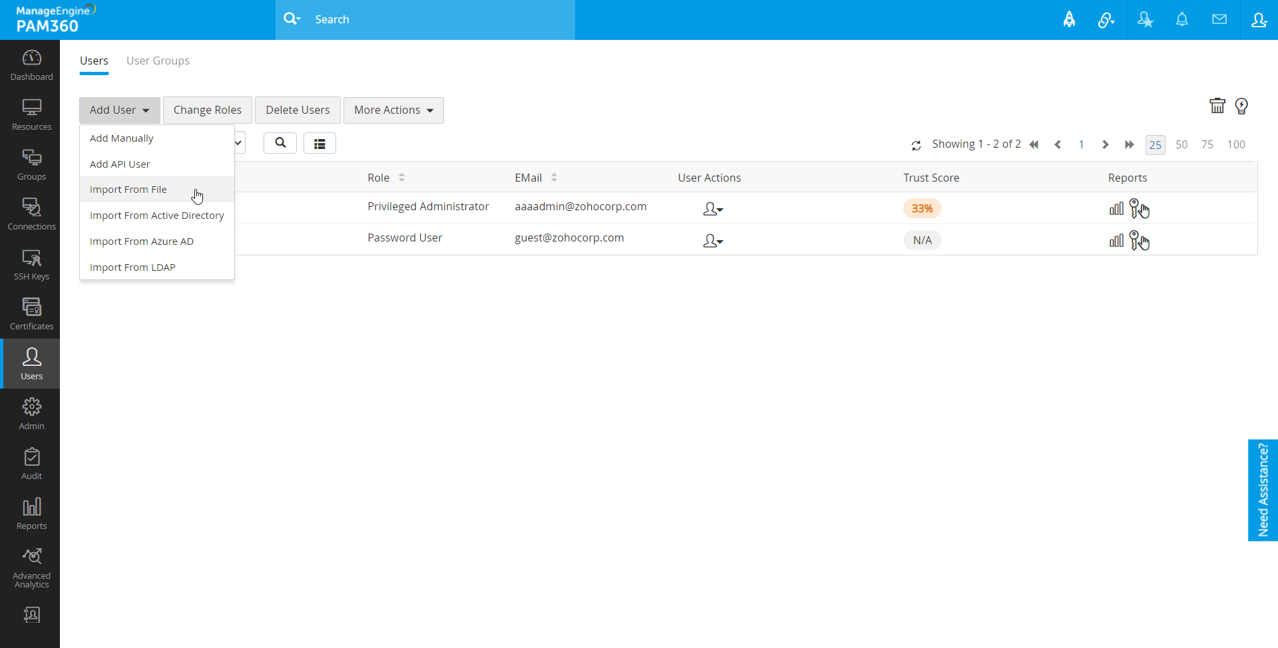Open the Certificates section

tap(31, 315)
